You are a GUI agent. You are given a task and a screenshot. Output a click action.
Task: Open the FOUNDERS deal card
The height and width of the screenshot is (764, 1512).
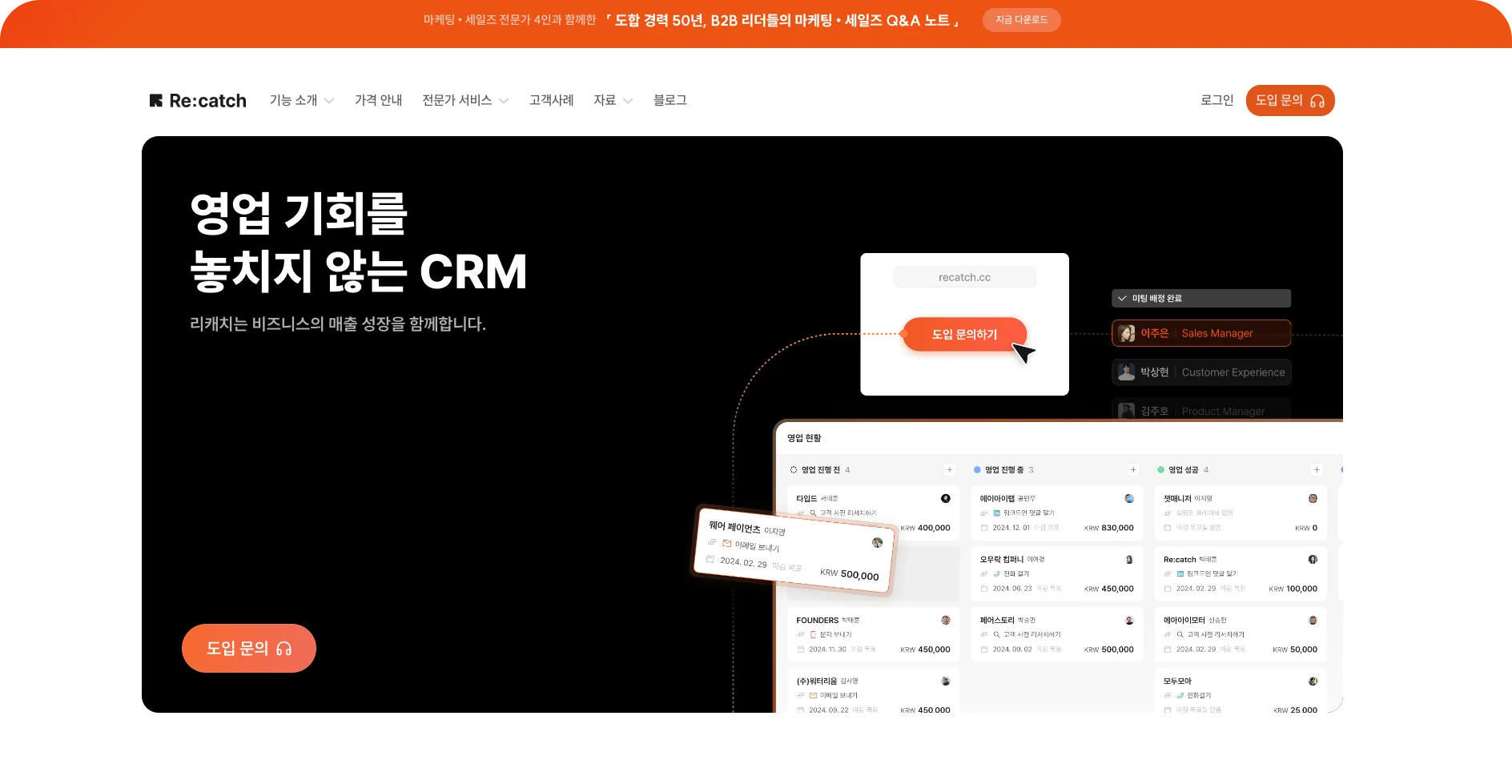tap(873, 634)
